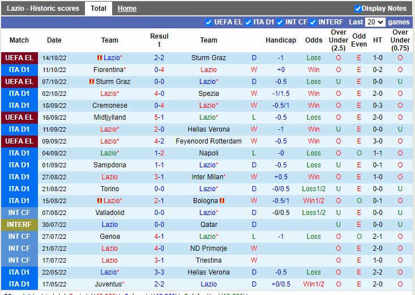
Task: Click the HT column header
Action: click(x=378, y=40)
